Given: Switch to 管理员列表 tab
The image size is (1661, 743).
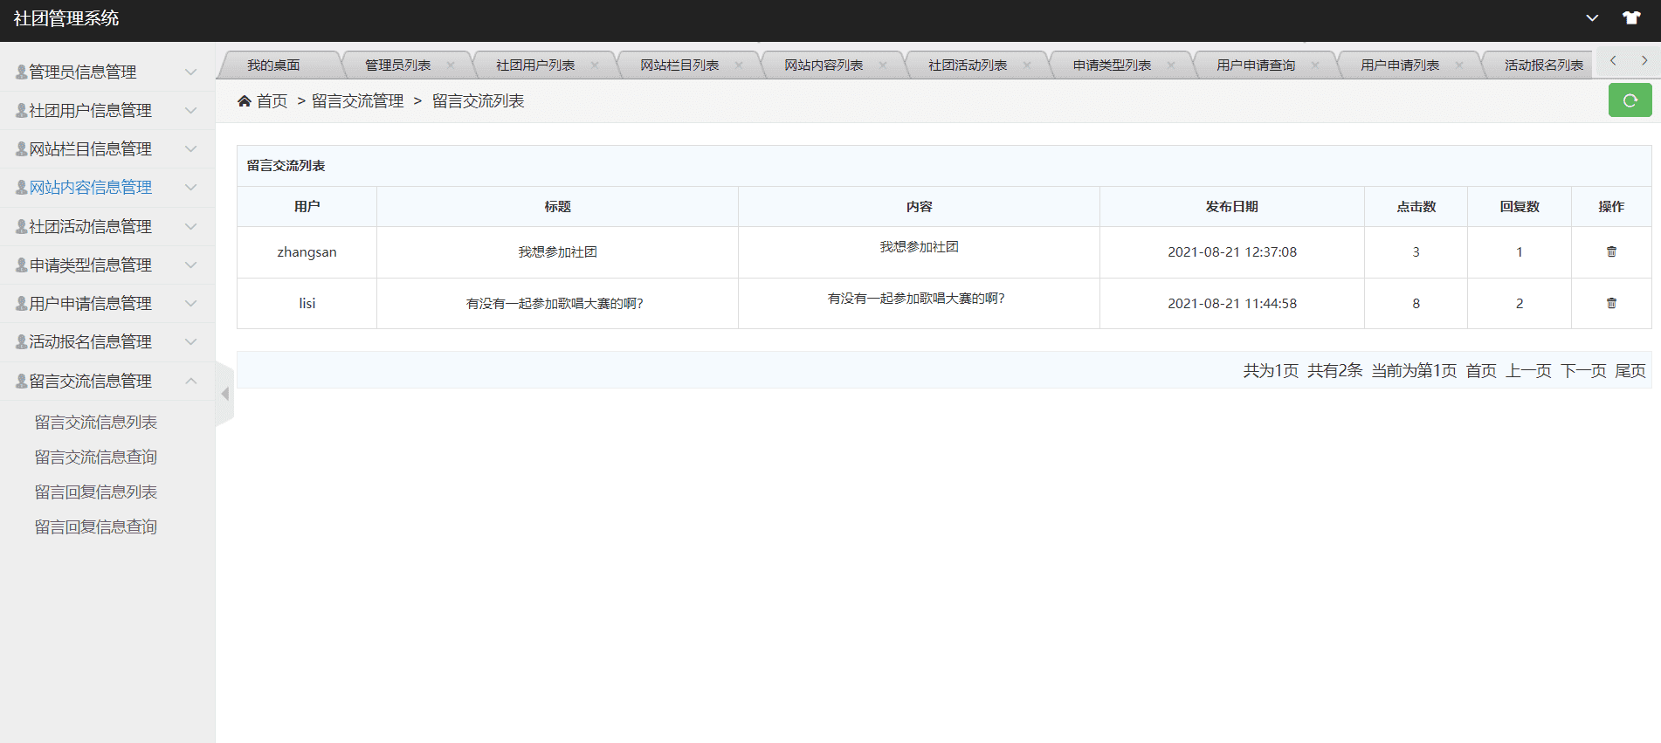Looking at the screenshot, I should (397, 65).
